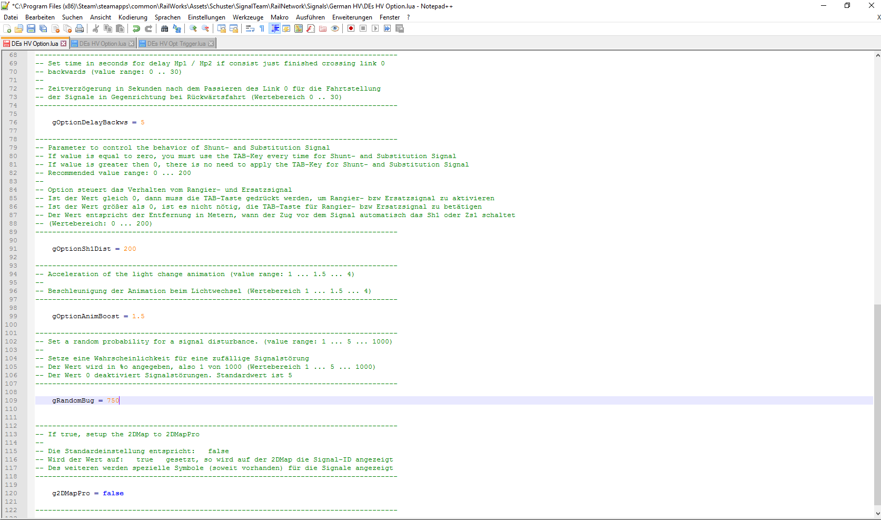This screenshot has width=881, height=520.
Task: Cut the selected text
Action: (x=96, y=28)
